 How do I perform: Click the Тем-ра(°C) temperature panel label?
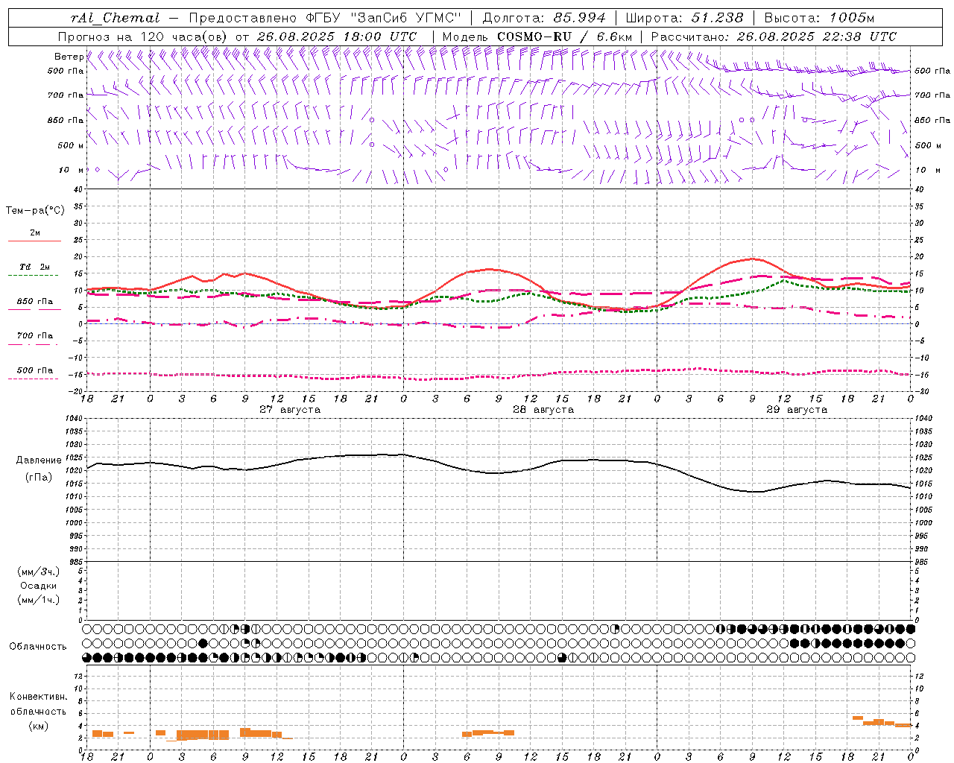(35, 210)
